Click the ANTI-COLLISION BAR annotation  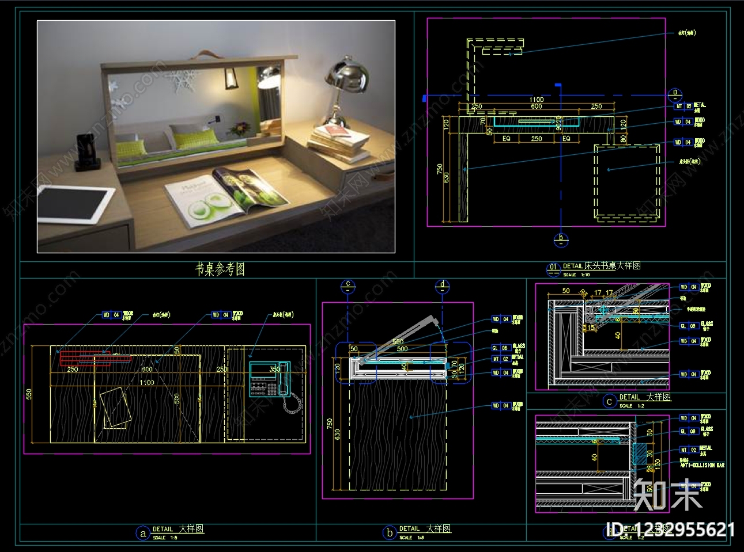(703, 465)
